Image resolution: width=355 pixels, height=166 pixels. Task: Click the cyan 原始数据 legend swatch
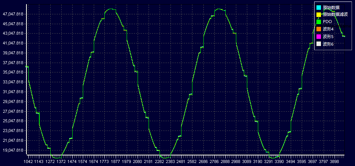319,8
